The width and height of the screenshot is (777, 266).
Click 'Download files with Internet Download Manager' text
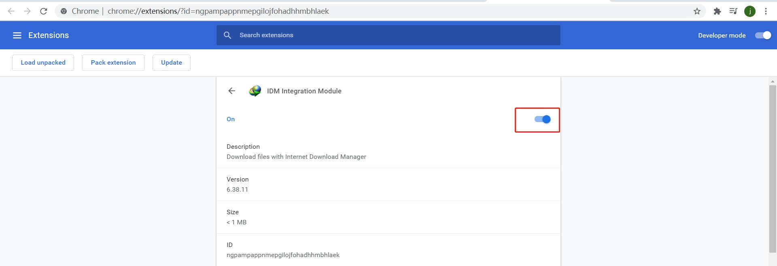coord(296,157)
